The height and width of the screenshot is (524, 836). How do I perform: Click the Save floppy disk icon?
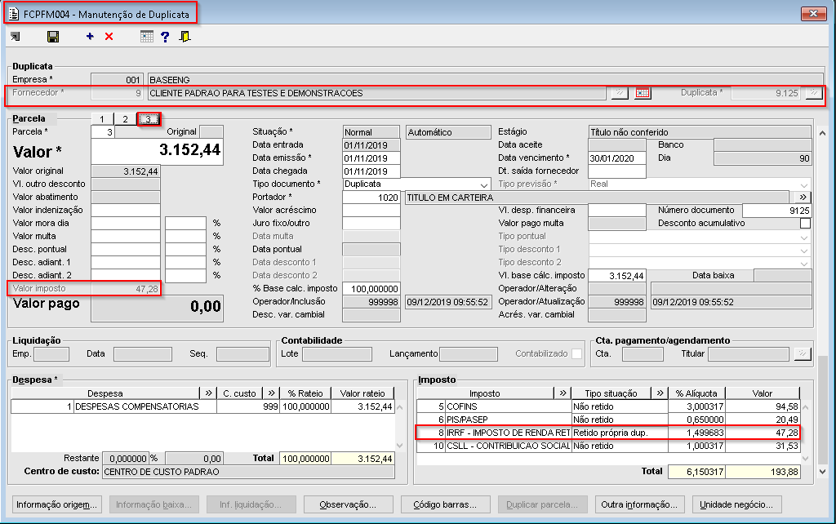click(x=53, y=37)
